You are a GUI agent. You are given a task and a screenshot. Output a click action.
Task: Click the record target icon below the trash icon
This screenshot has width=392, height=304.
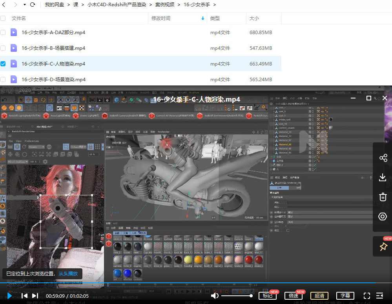click(383, 217)
